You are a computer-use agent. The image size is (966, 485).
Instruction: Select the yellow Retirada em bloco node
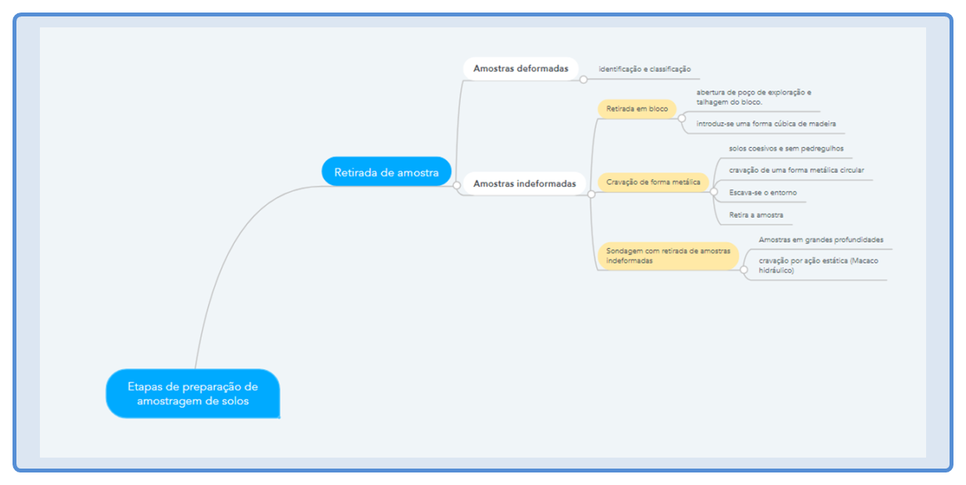[x=637, y=109]
